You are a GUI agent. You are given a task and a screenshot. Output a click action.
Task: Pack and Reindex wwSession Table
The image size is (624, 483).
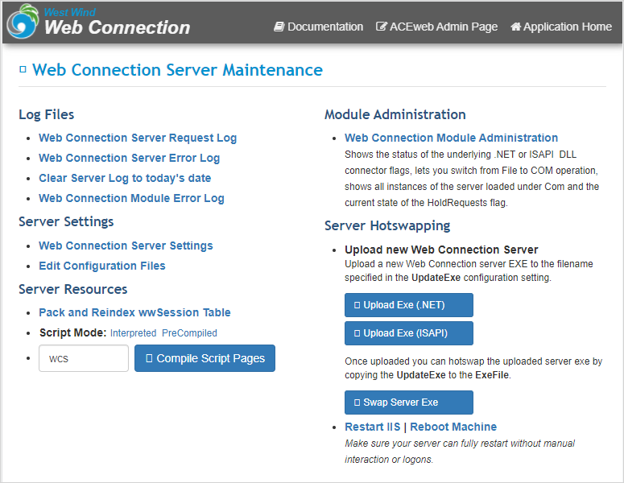click(135, 312)
